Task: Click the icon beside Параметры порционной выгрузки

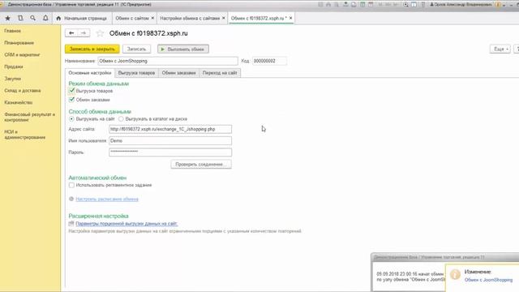Action: [x=71, y=224]
